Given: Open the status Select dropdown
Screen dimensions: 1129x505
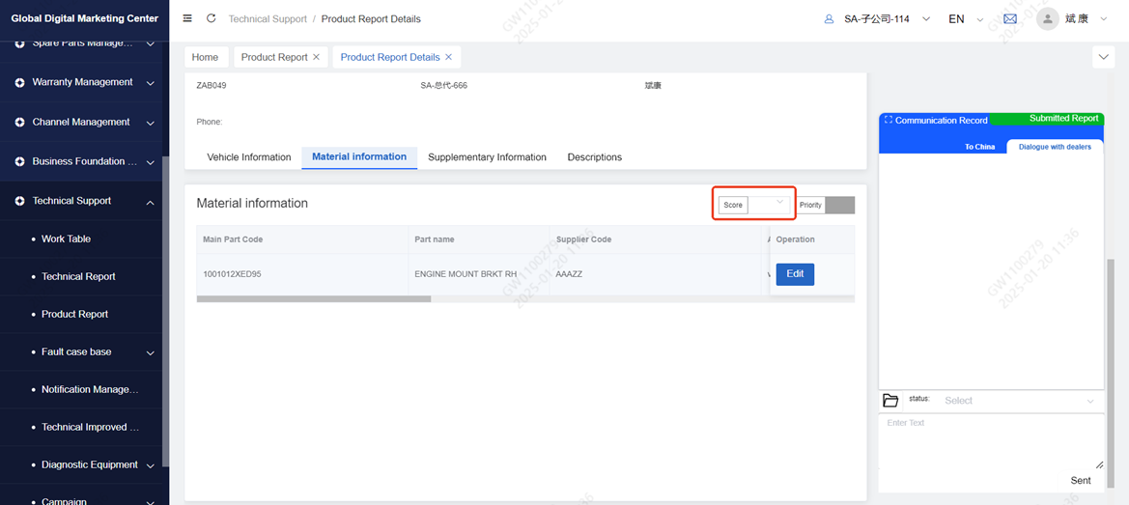Looking at the screenshot, I should tap(1019, 401).
